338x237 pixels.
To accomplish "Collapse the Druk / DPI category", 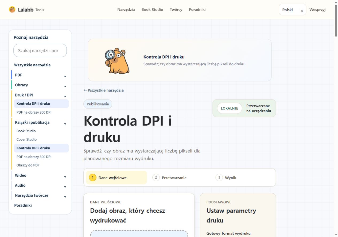I will point(40,95).
